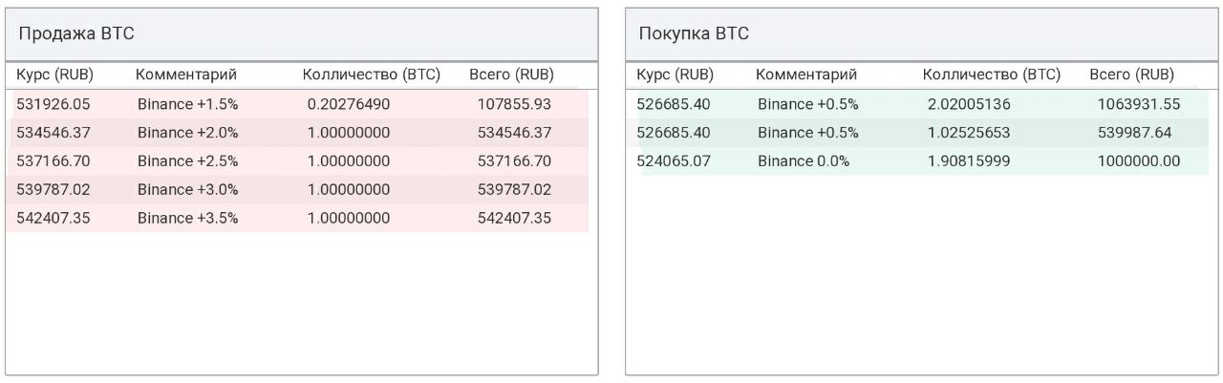Click sell table Всего (RUB) header
The height and width of the screenshot is (383, 1223).
coord(512,74)
